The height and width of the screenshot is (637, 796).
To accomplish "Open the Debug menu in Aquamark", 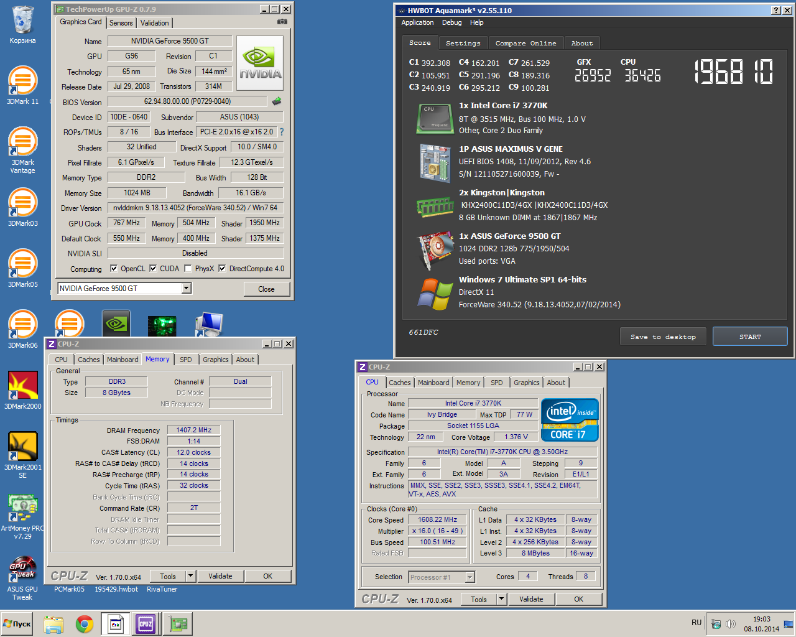I will click(452, 22).
